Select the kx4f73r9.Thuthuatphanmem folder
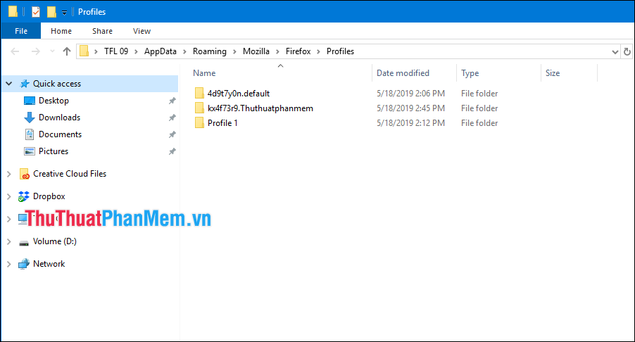Image resolution: width=635 pixels, height=342 pixels. coord(260,108)
